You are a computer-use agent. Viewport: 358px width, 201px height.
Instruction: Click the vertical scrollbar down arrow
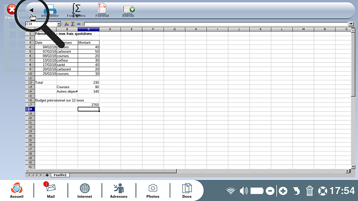[x=353, y=167]
